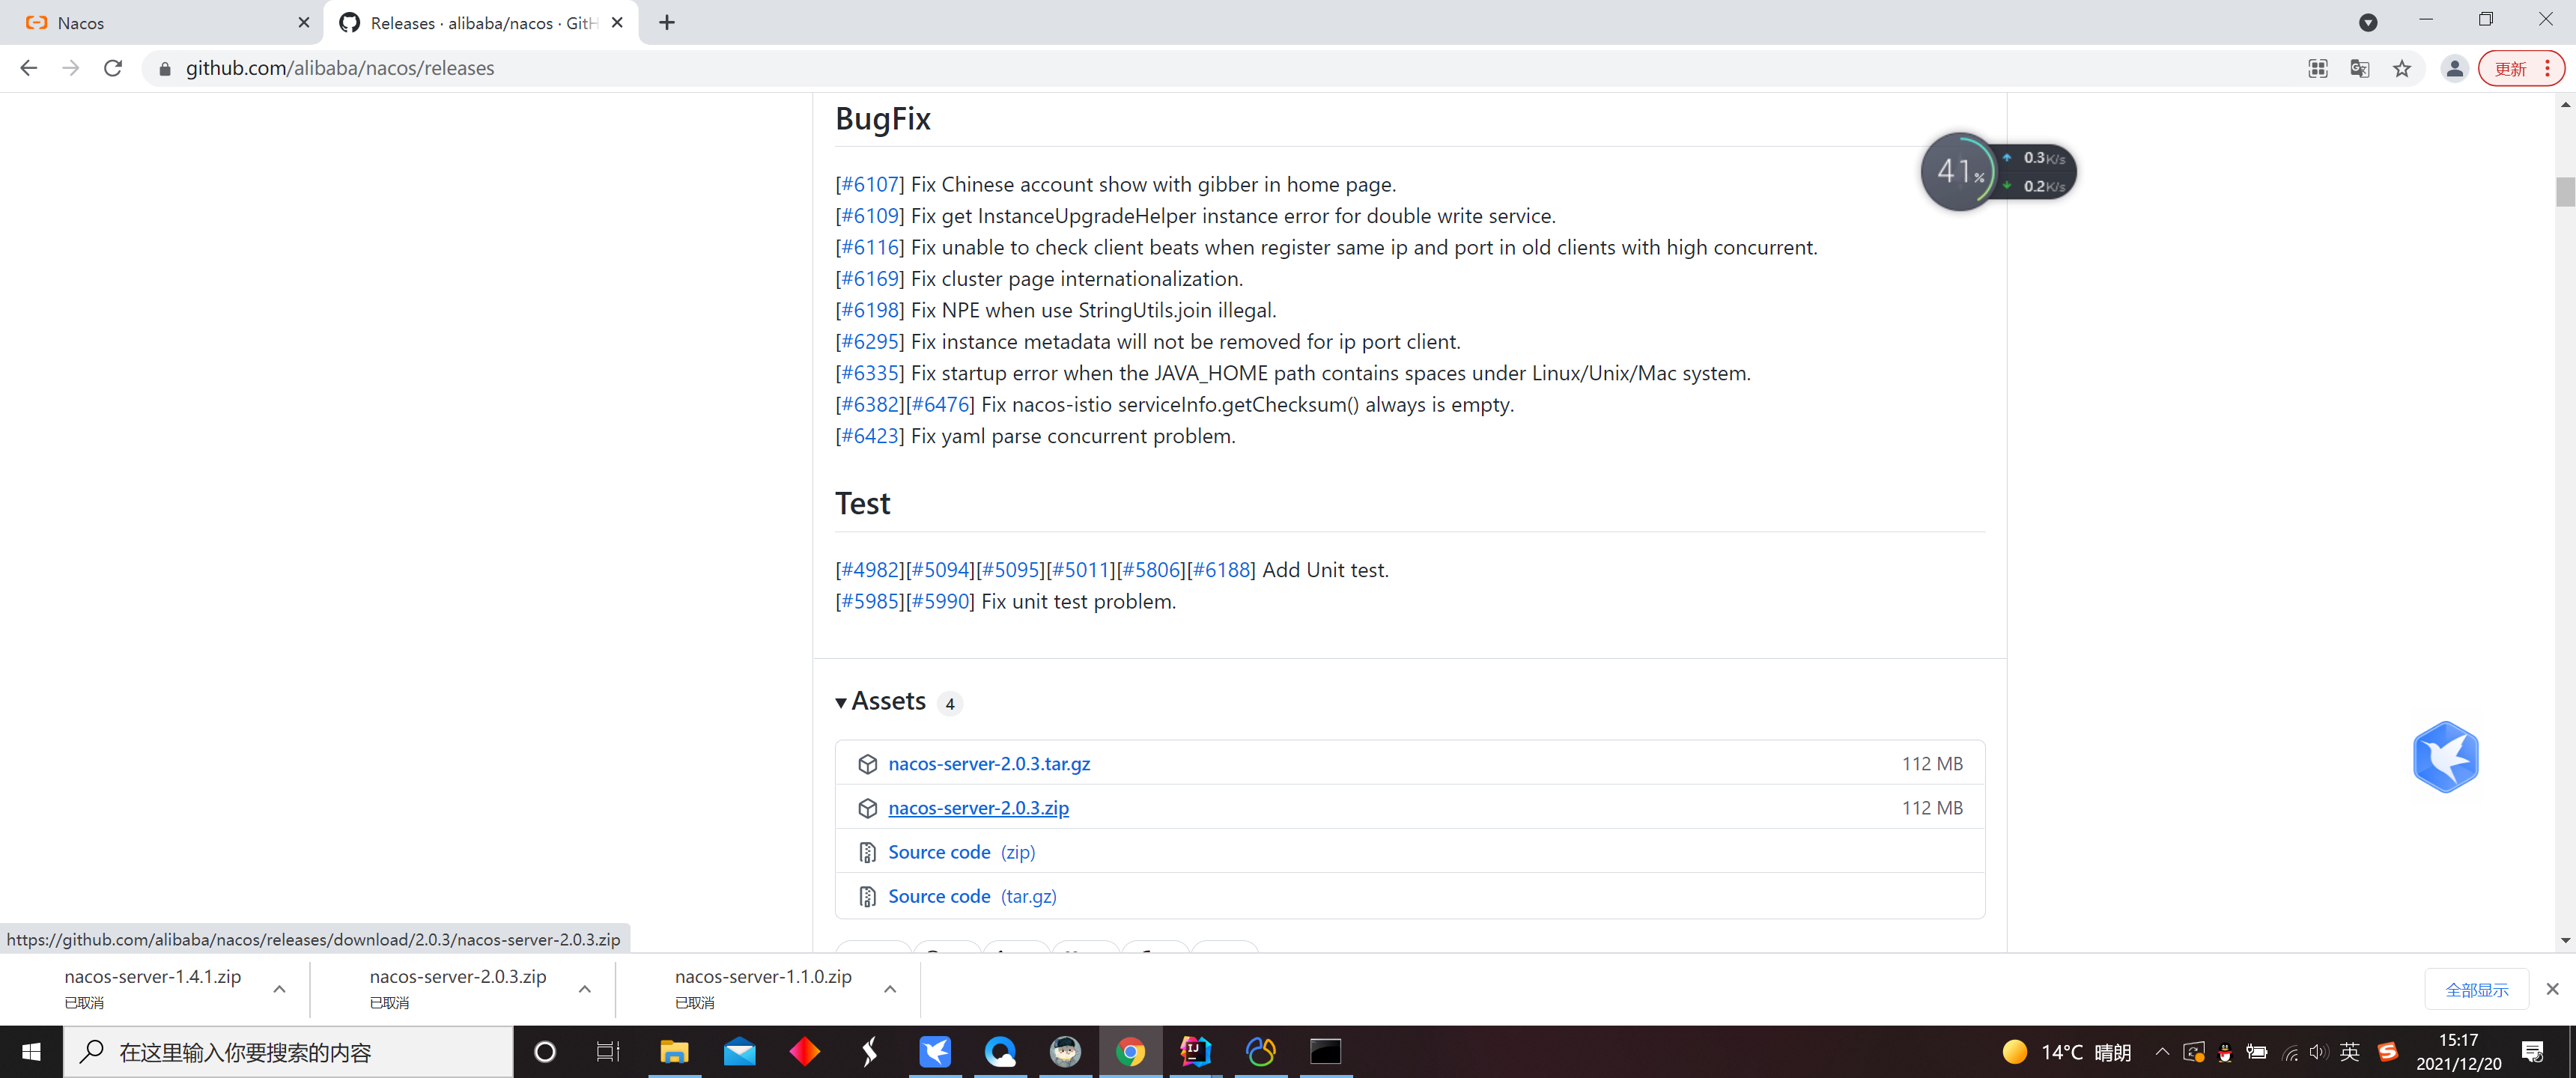Go back to the previous page
2576x1078 pixels.
click(x=29, y=68)
